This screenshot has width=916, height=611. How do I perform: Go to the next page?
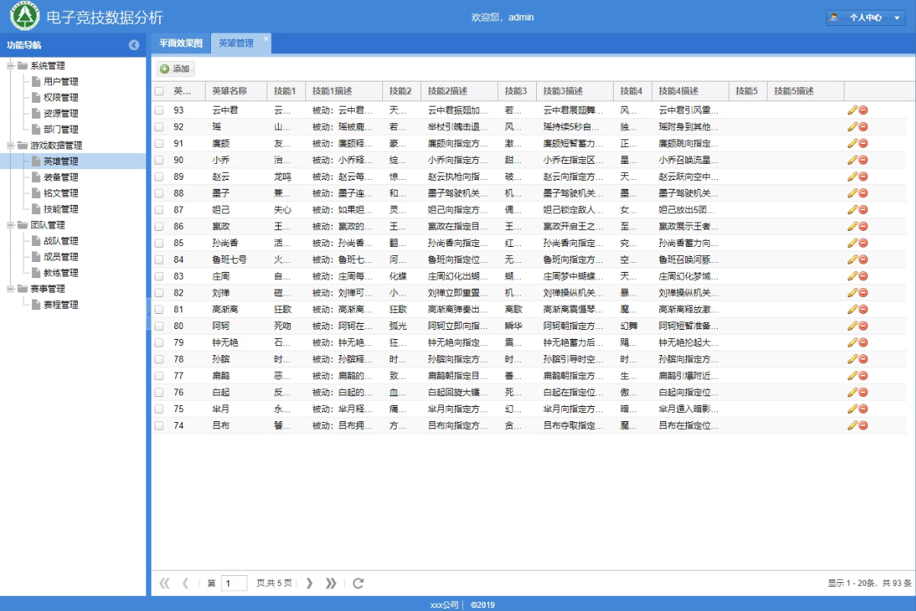coord(309,584)
